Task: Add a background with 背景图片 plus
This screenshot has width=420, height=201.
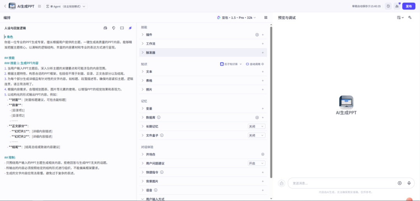Action: pyautogui.click(x=263, y=181)
